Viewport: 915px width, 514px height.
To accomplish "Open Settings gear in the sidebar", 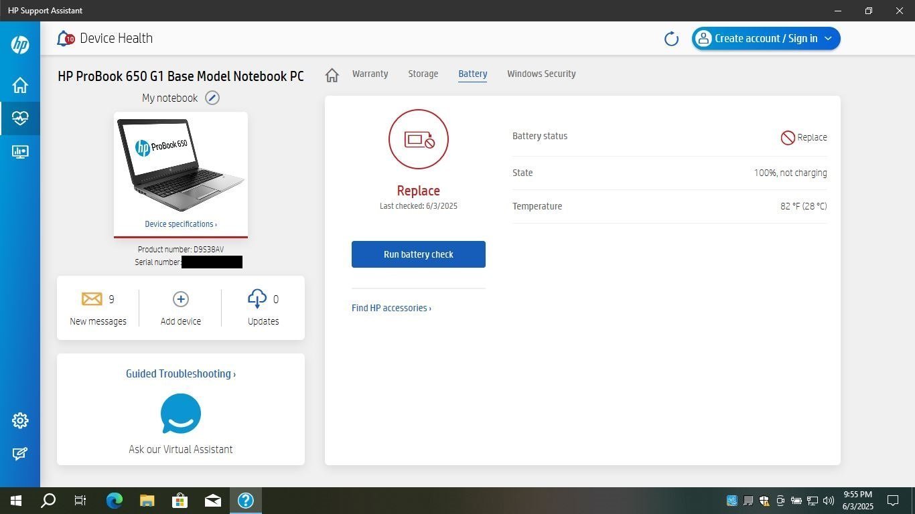I will (20, 420).
